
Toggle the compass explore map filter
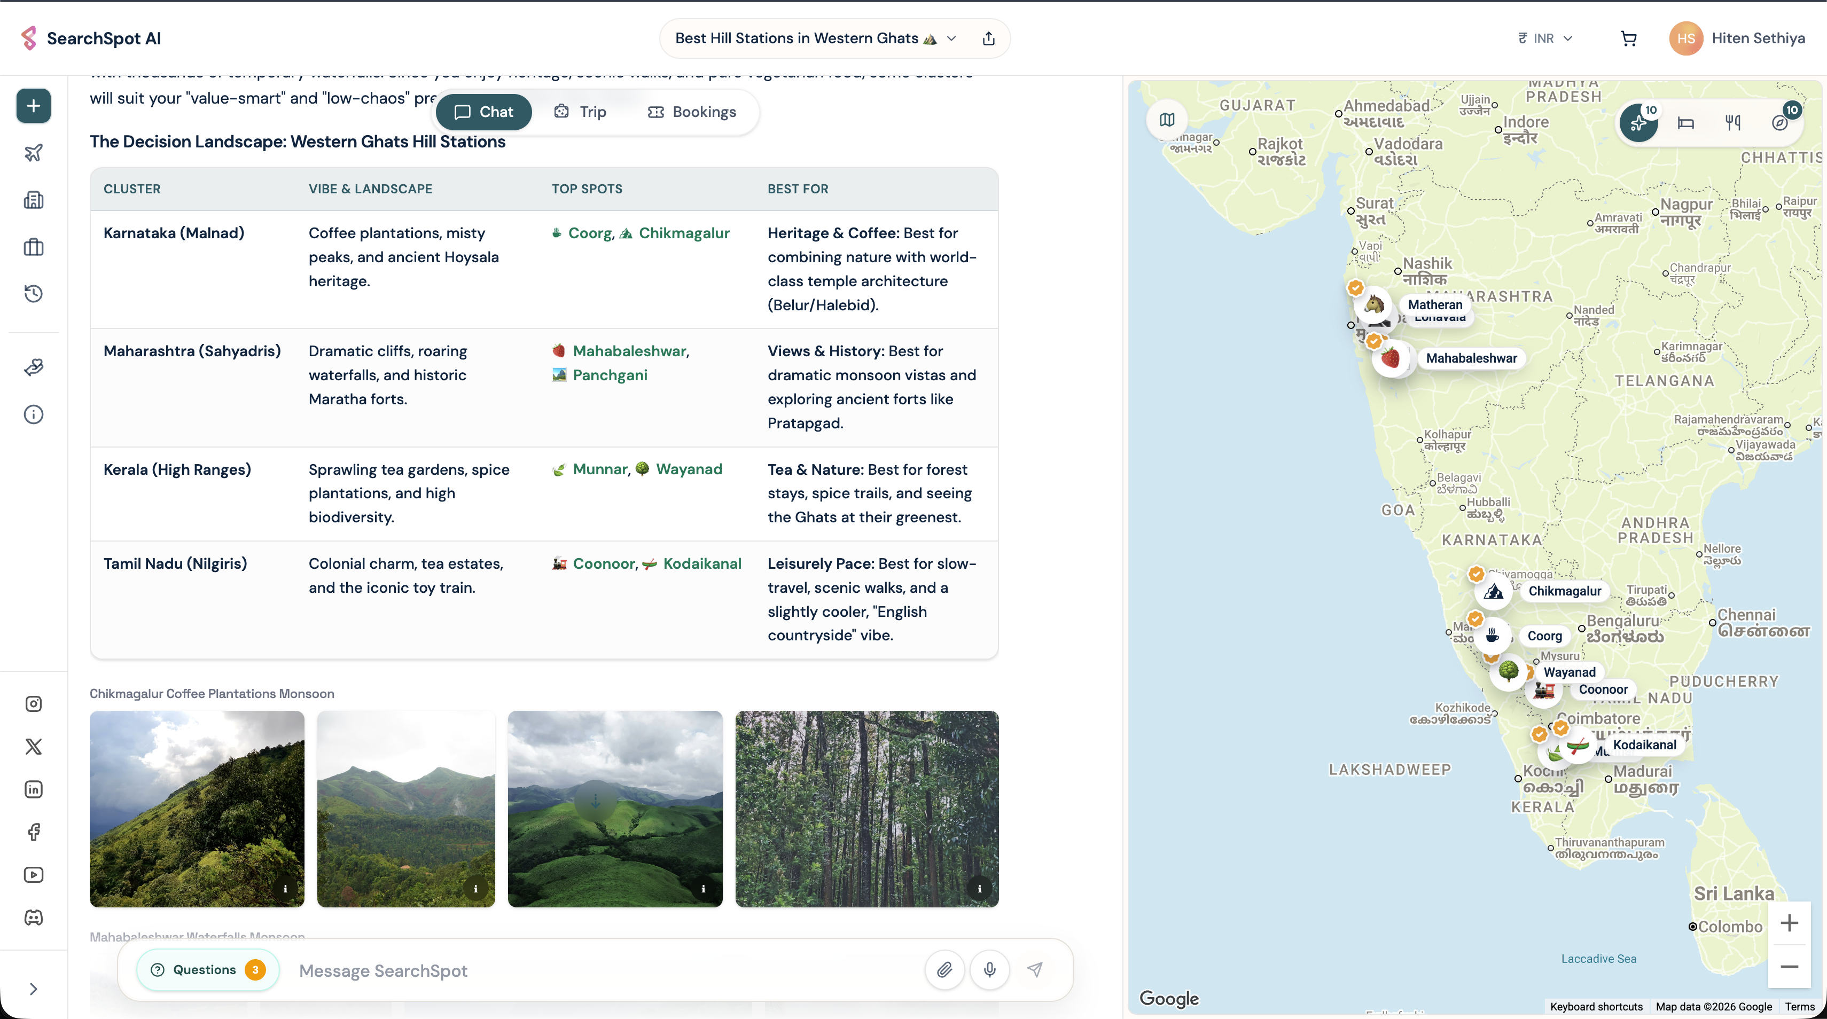pyautogui.click(x=1780, y=123)
